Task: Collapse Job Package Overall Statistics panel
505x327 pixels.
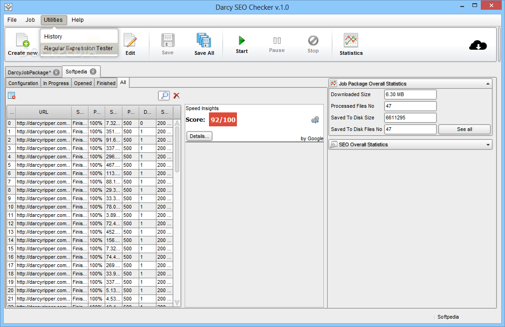Action: point(488,84)
